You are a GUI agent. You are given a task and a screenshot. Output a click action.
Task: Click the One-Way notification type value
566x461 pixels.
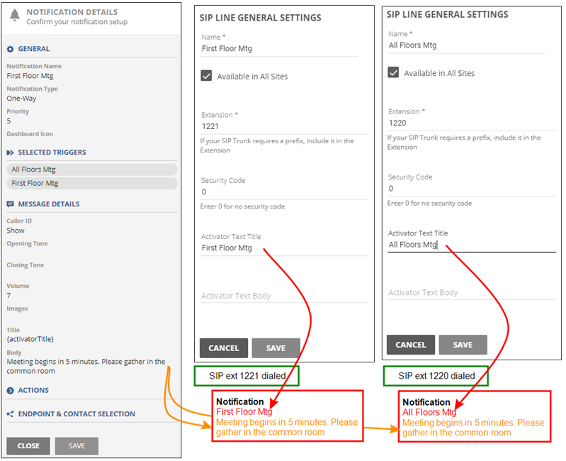click(21, 99)
